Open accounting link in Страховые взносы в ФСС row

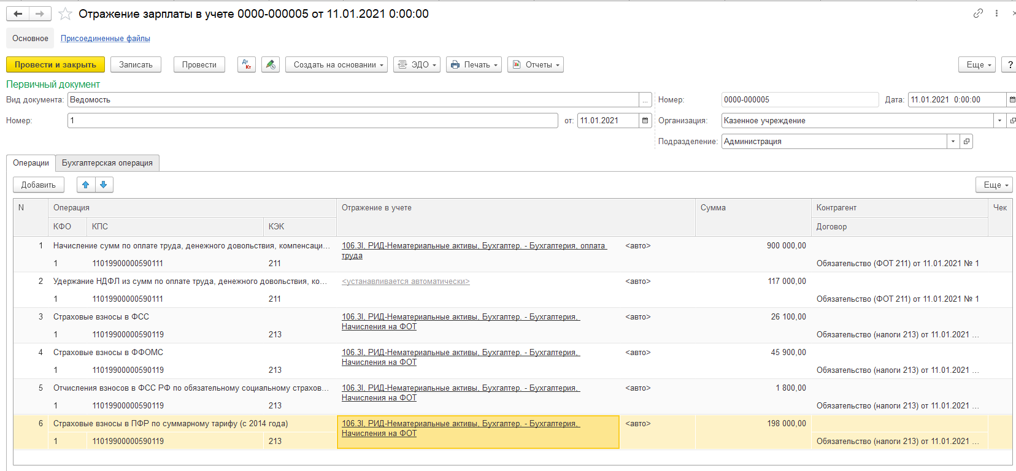(x=461, y=321)
